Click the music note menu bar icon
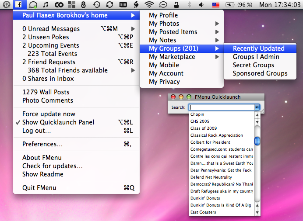303x221 pixels. 46,4
